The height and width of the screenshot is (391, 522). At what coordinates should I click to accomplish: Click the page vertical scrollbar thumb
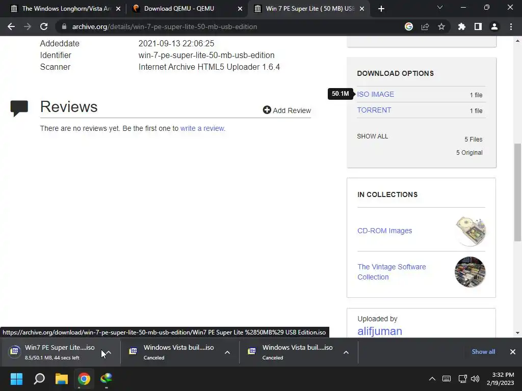[517, 192]
